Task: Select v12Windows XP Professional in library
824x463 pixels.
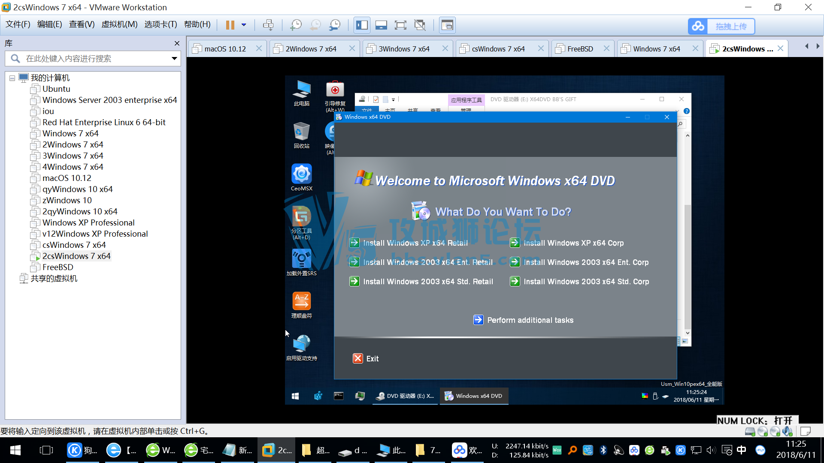Action: [x=95, y=234]
